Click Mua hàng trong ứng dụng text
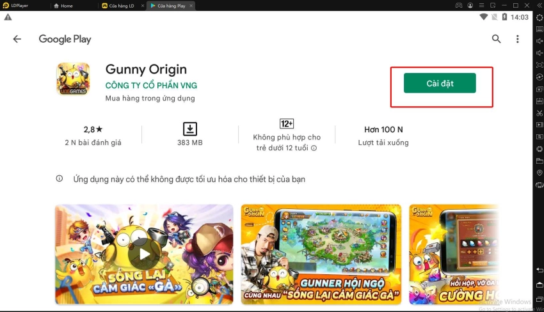The height and width of the screenshot is (312, 544). coord(150,98)
